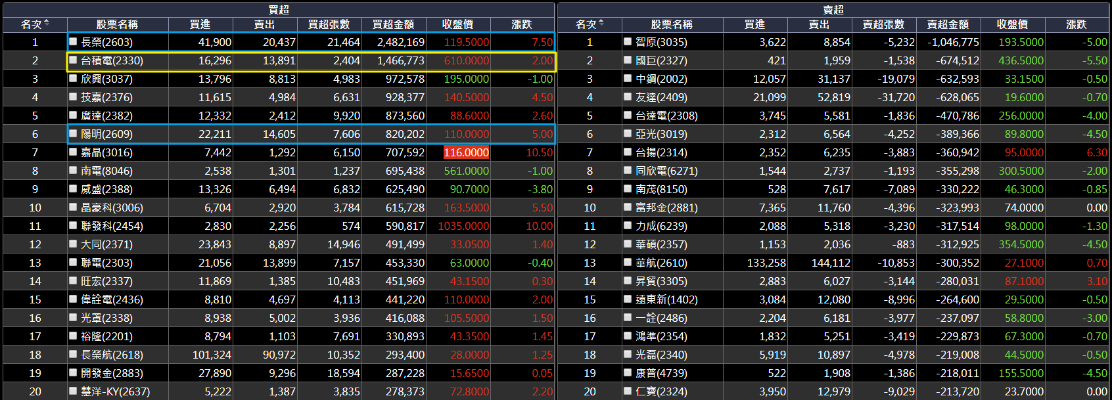This screenshot has height=400, width=1112.
Task: Tick the checkbox beside 陽明(2609)
Action: 74,133
